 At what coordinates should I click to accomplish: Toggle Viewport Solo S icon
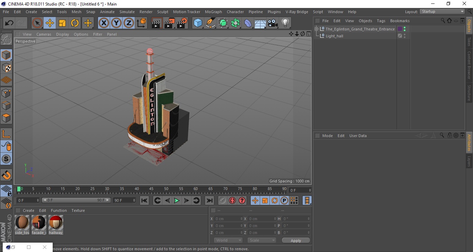(6, 159)
